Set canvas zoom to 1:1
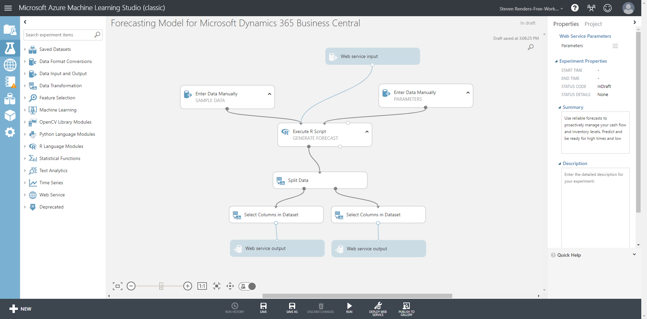This screenshot has height=319, width=647. [202, 286]
